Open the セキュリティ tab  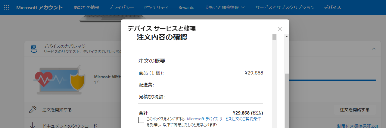[x=156, y=7]
